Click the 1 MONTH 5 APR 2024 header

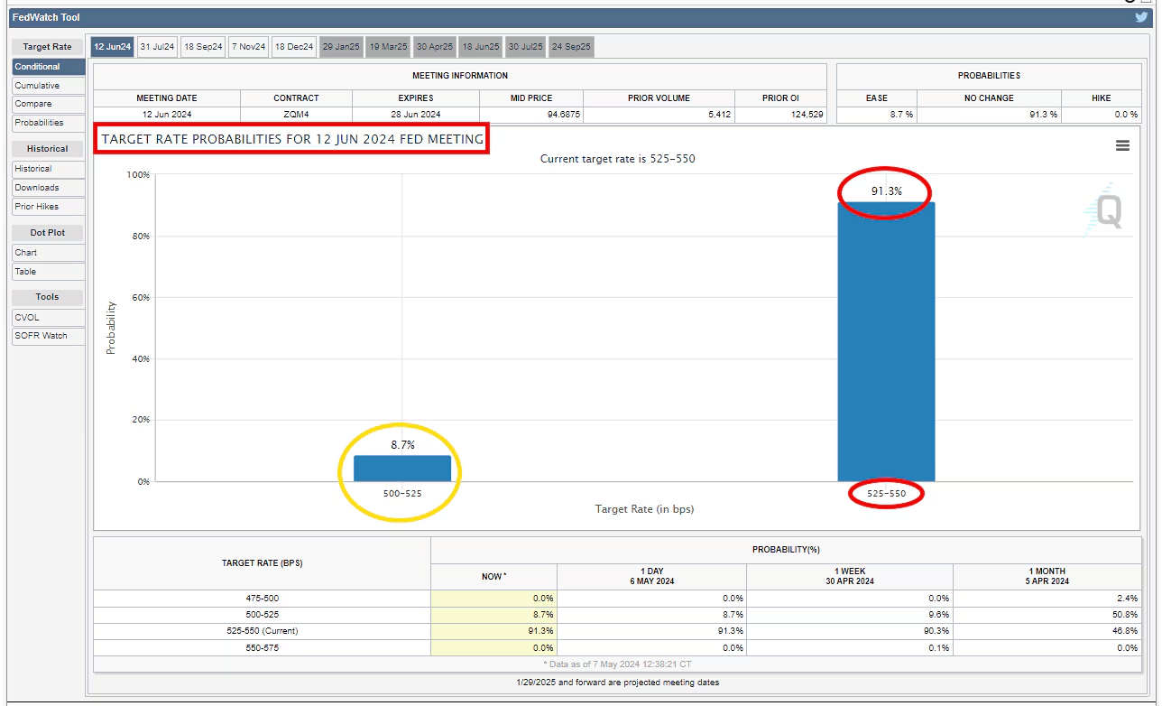[x=1047, y=577]
